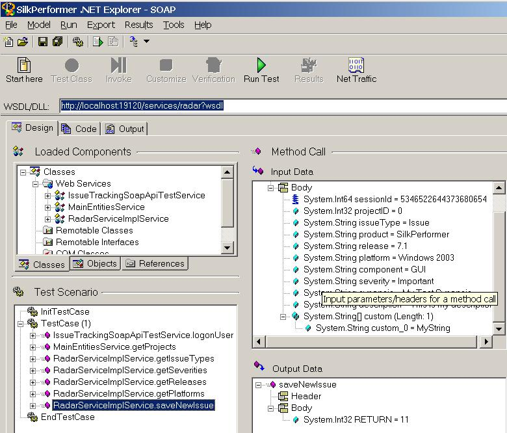Select product = SilkPerformer parameter
507x433 pixels.
pyautogui.click(x=376, y=235)
